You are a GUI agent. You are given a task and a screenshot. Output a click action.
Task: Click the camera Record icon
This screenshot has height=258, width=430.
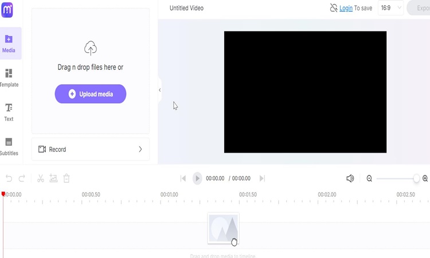(x=42, y=149)
